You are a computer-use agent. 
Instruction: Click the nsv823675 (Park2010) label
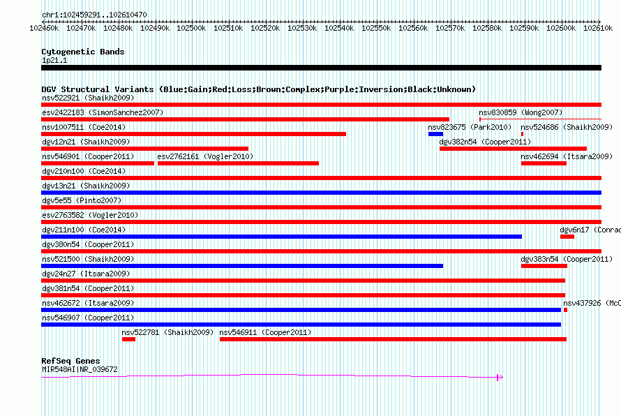(x=470, y=127)
